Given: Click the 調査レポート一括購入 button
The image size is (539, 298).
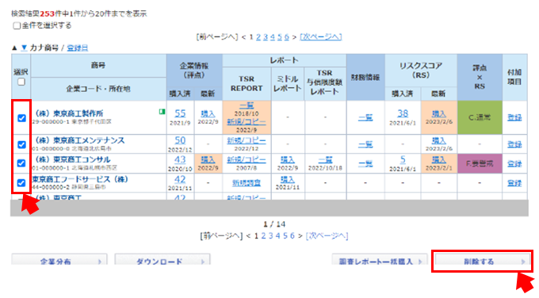Looking at the screenshot, I should 380,260.
